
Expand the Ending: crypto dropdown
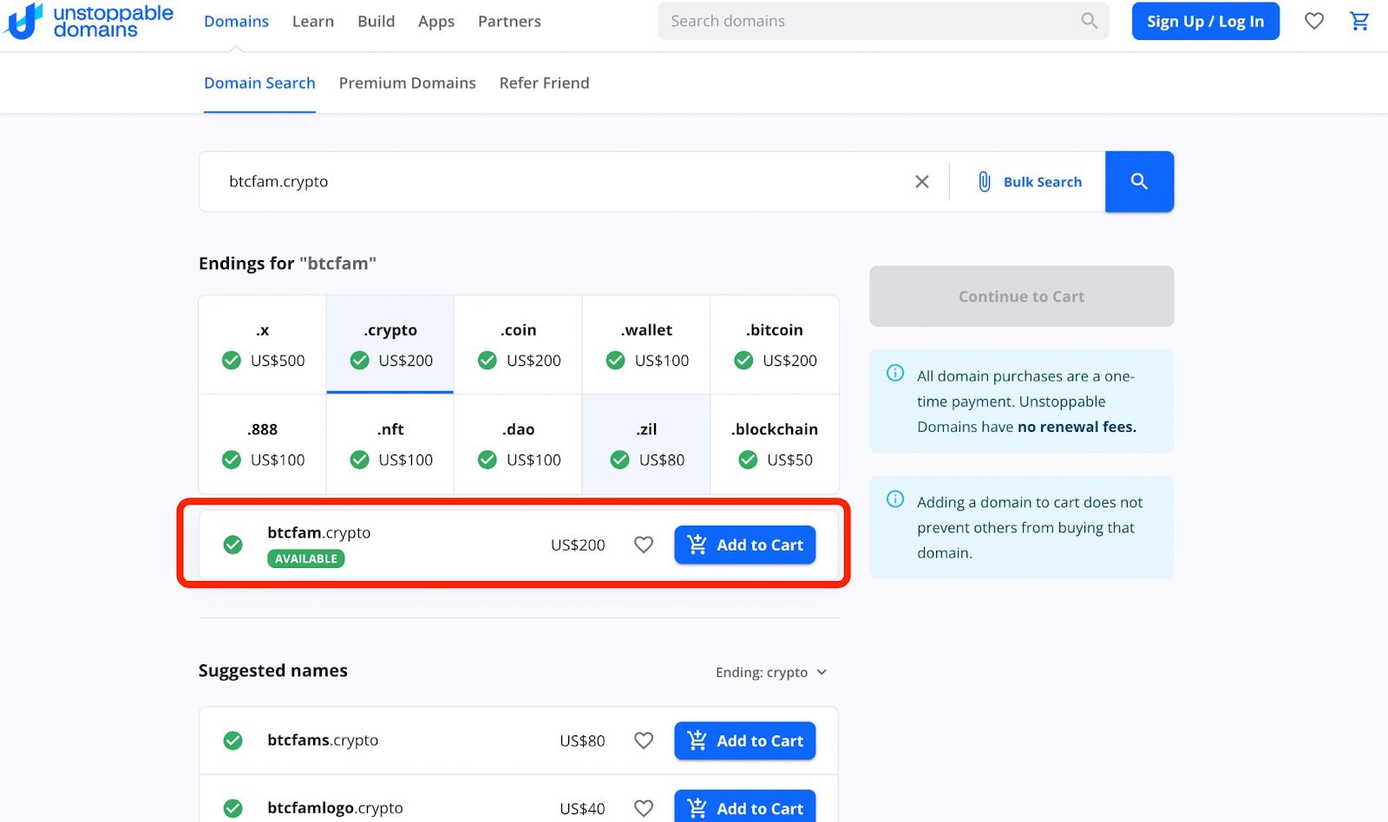click(771, 672)
